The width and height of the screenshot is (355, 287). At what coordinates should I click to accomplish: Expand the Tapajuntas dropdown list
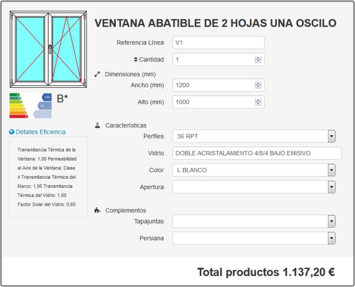point(254,221)
